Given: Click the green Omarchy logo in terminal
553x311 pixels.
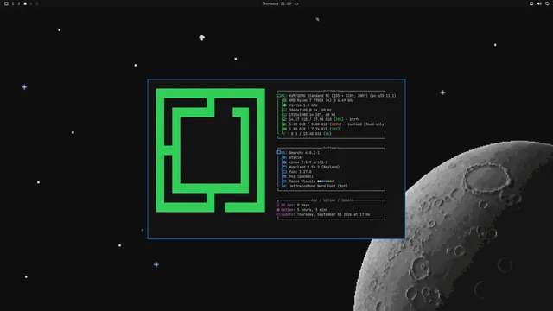Looking at the screenshot, I should click(211, 150).
